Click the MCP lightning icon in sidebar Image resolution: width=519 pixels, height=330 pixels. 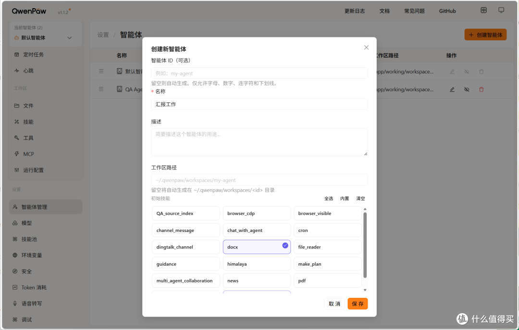click(16, 154)
